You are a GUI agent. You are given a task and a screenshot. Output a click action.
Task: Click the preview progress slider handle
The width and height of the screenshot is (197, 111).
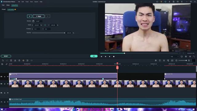(124, 53)
